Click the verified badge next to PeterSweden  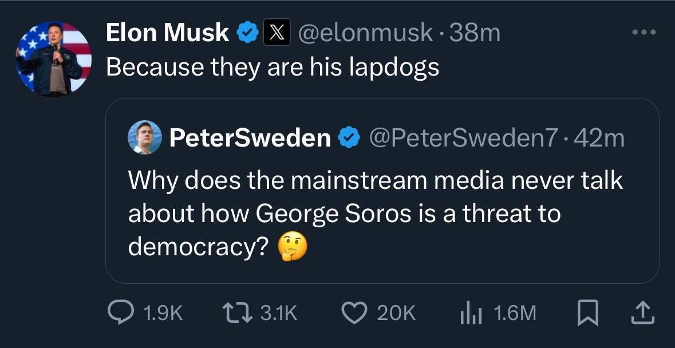[349, 138]
